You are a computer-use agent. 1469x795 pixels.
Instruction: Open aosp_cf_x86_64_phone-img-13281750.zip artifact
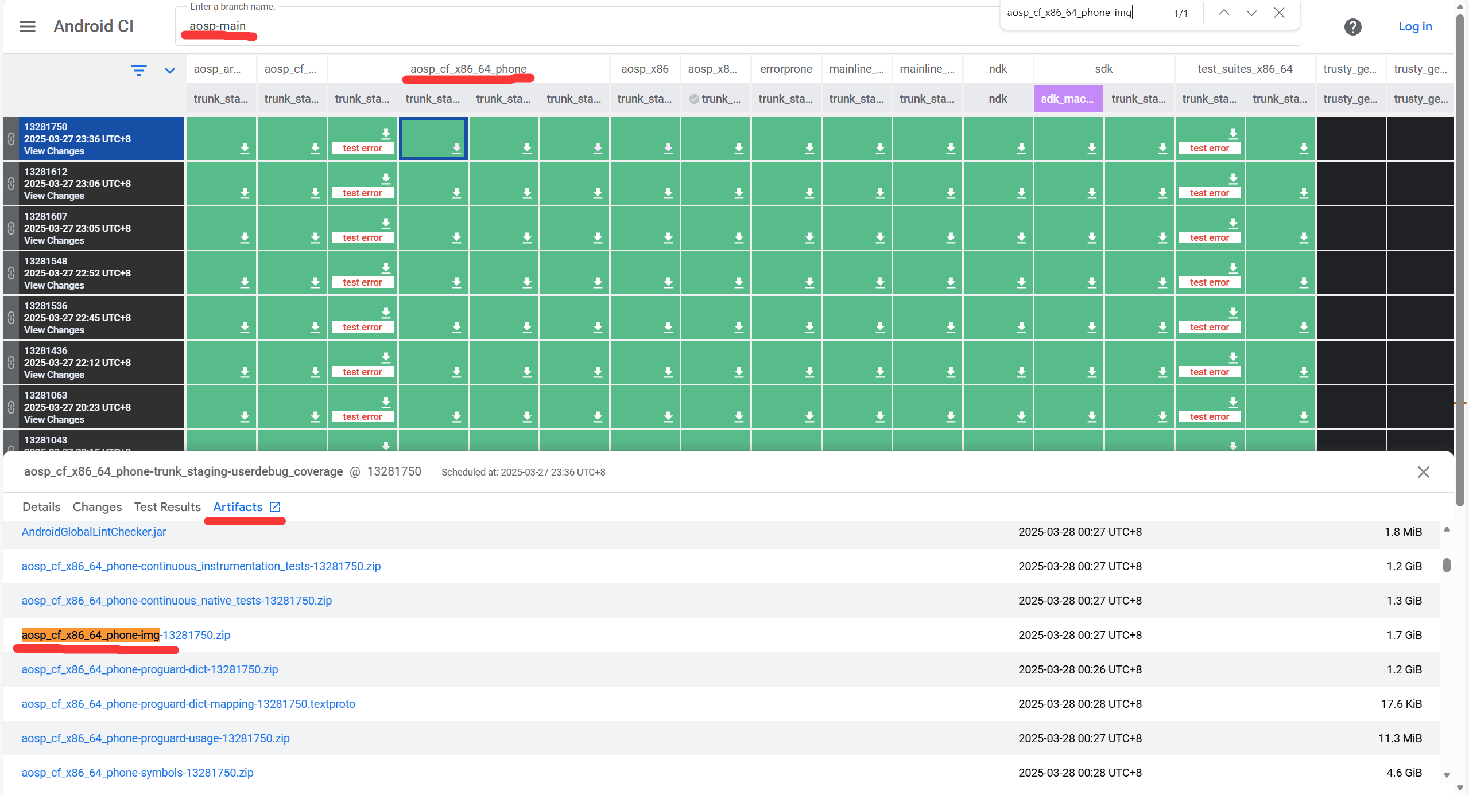[x=126, y=635]
